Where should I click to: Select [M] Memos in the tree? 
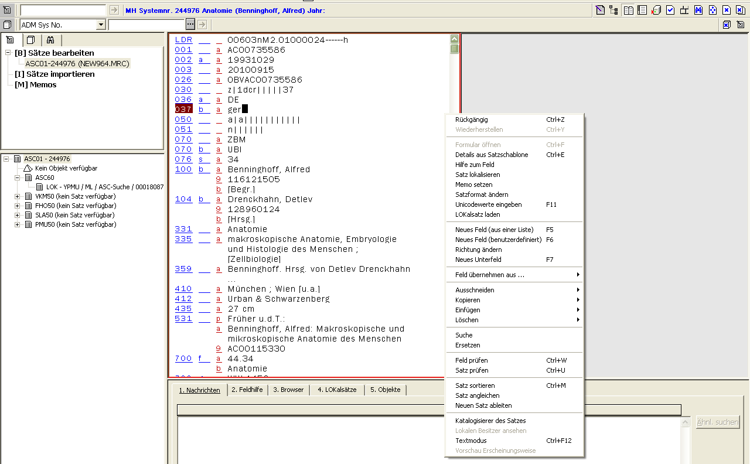coord(36,84)
